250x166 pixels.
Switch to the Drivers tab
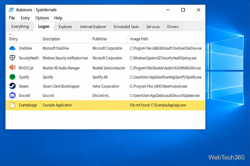(x=173, y=27)
